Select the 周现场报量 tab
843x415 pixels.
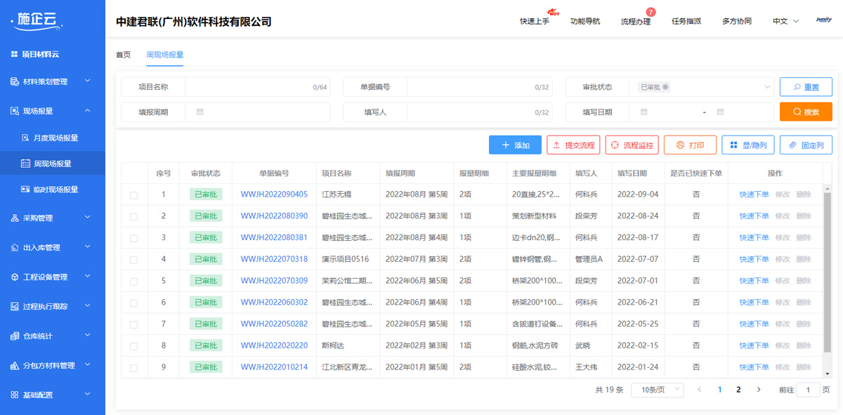pos(165,55)
